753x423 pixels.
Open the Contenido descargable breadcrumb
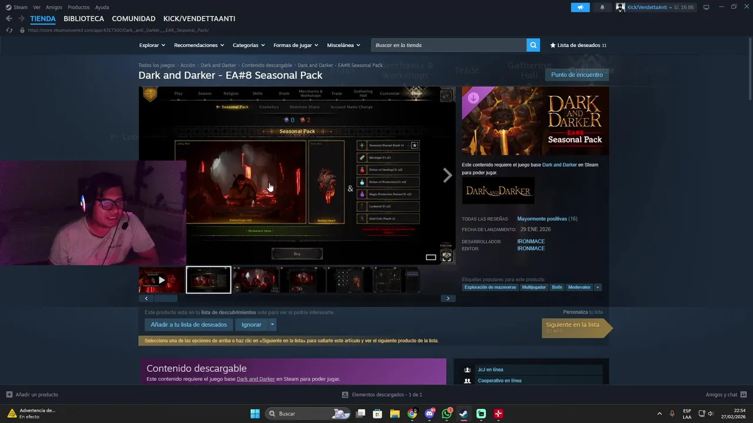click(x=266, y=65)
